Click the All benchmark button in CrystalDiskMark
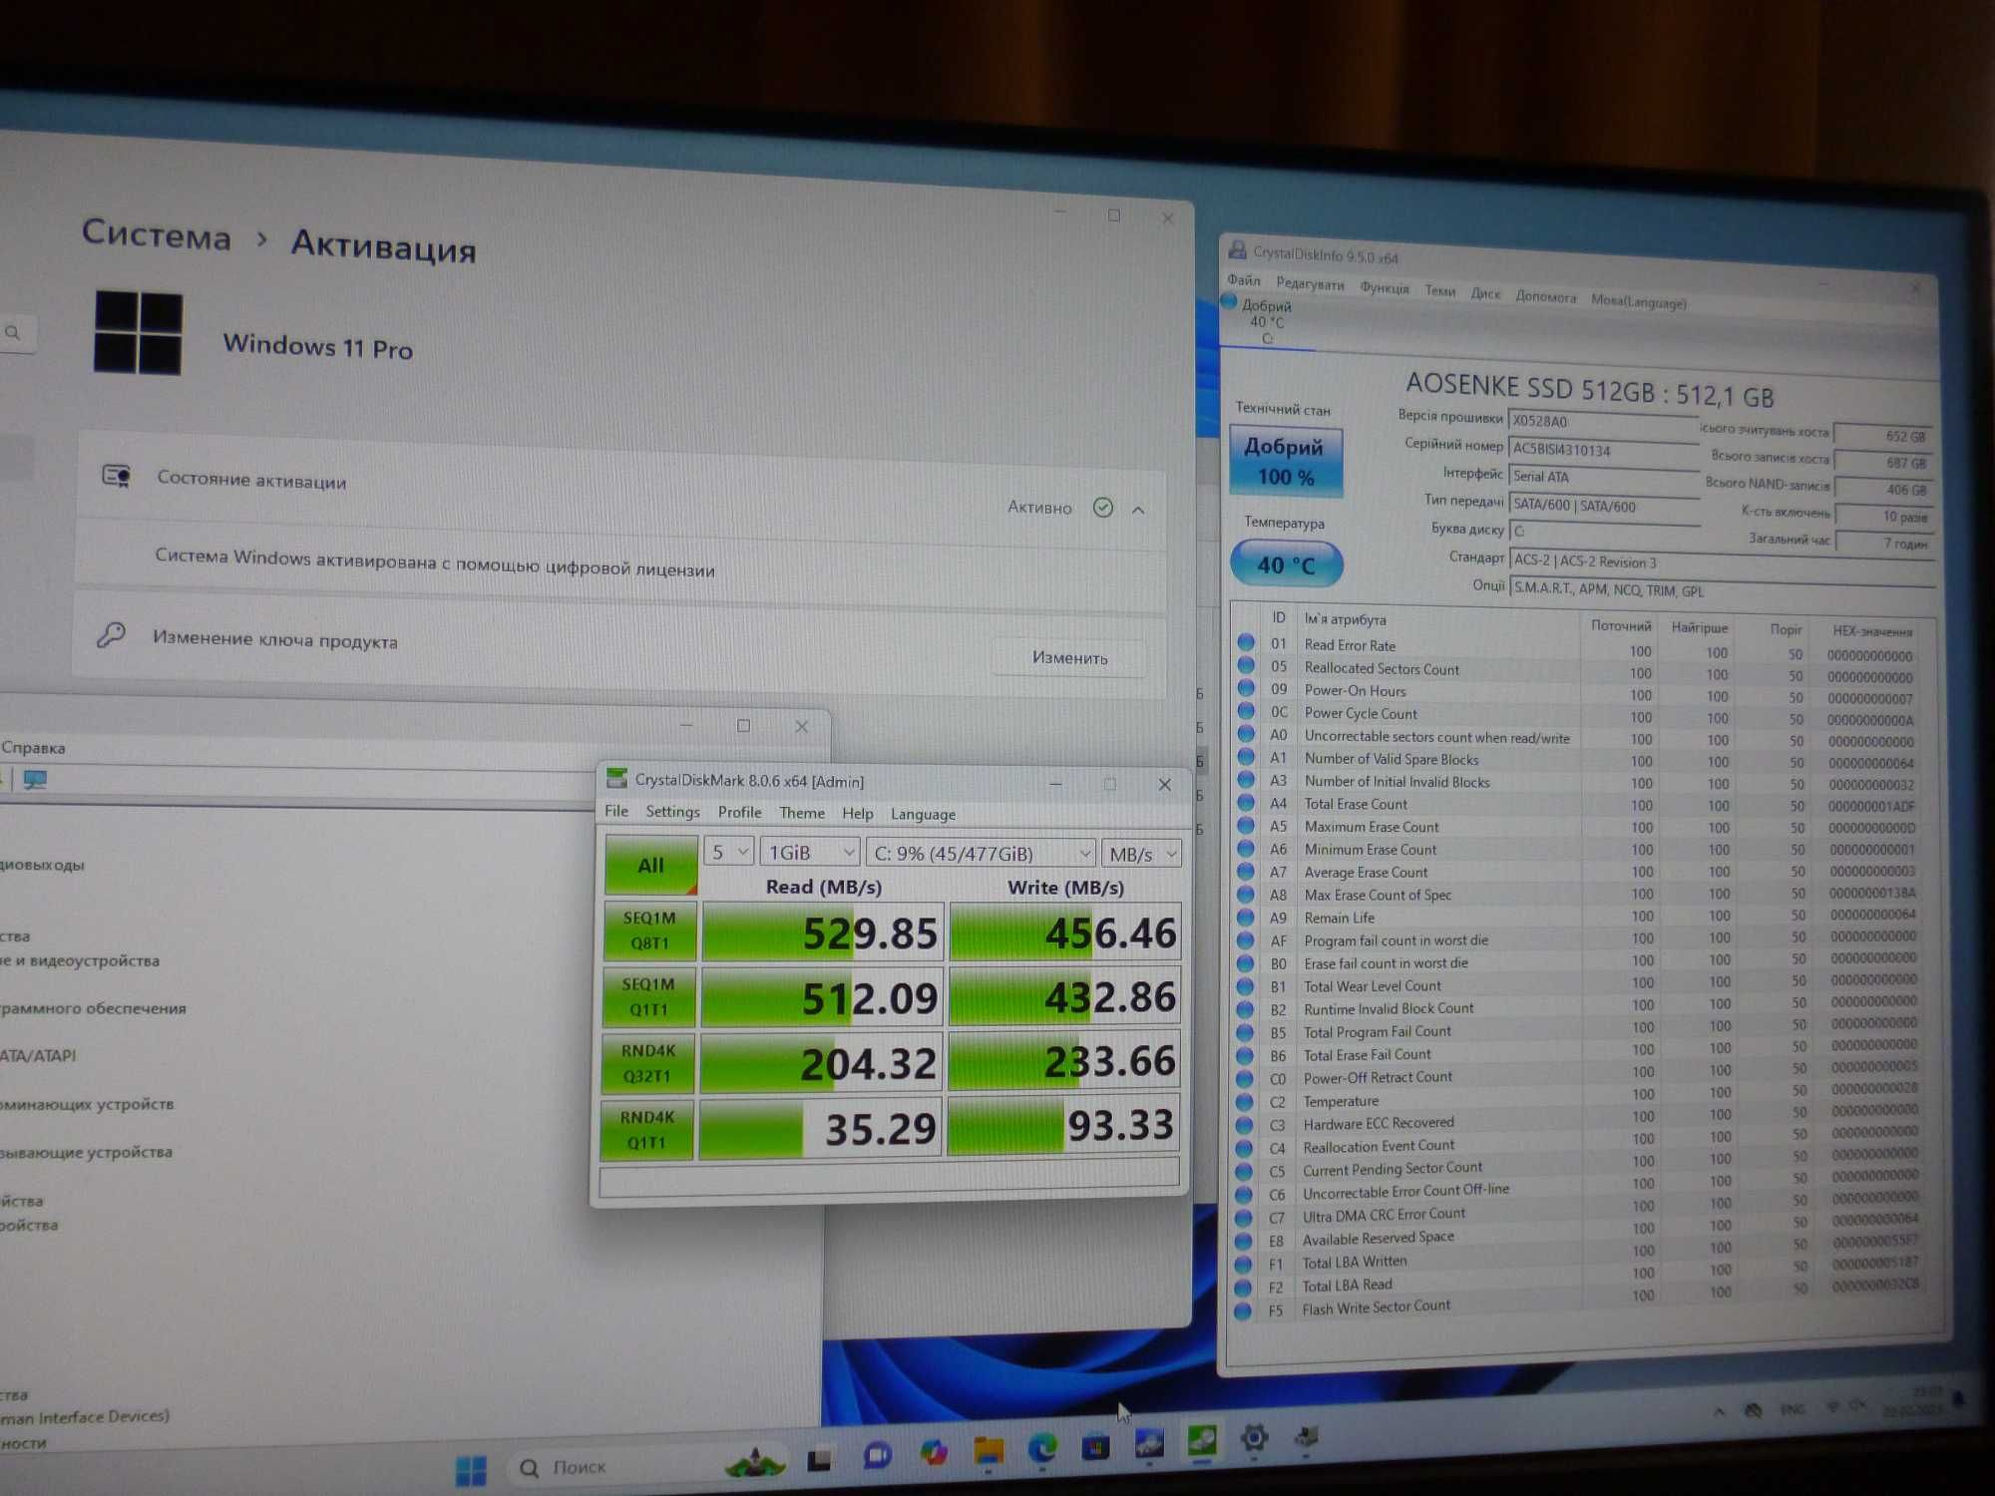The image size is (1995, 1496). [x=650, y=865]
